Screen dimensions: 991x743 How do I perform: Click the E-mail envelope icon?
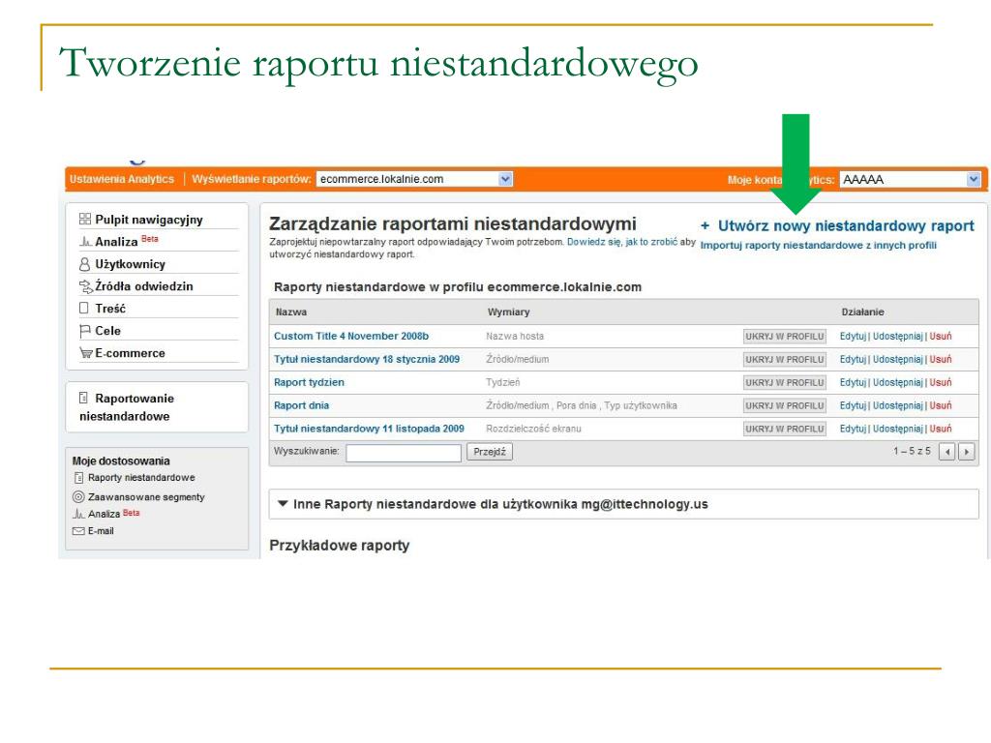click(x=78, y=531)
